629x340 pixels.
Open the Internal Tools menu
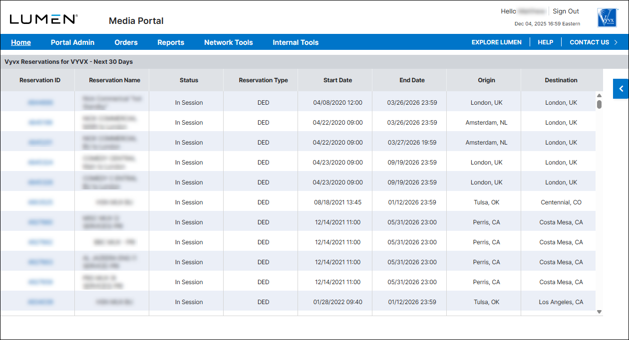coord(295,42)
